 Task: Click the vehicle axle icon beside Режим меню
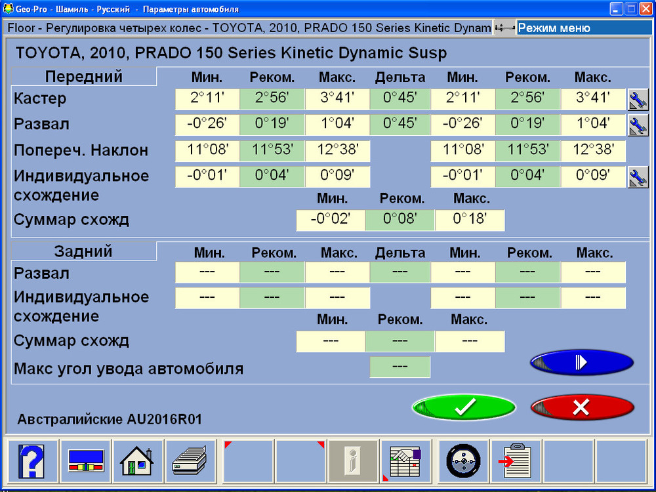tap(504, 28)
